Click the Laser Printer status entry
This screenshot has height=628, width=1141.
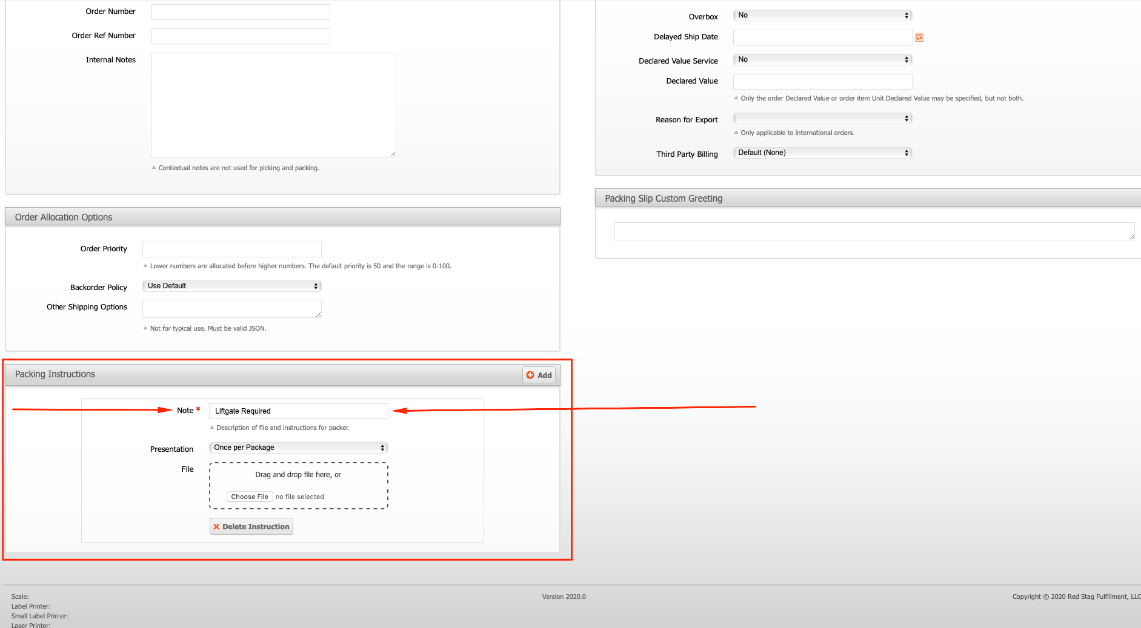(31, 625)
